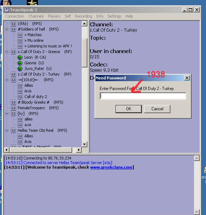Screen dimensions: 206x215
Task: Click channel tree horizontal scroll right arrow
Action: tap(79, 150)
